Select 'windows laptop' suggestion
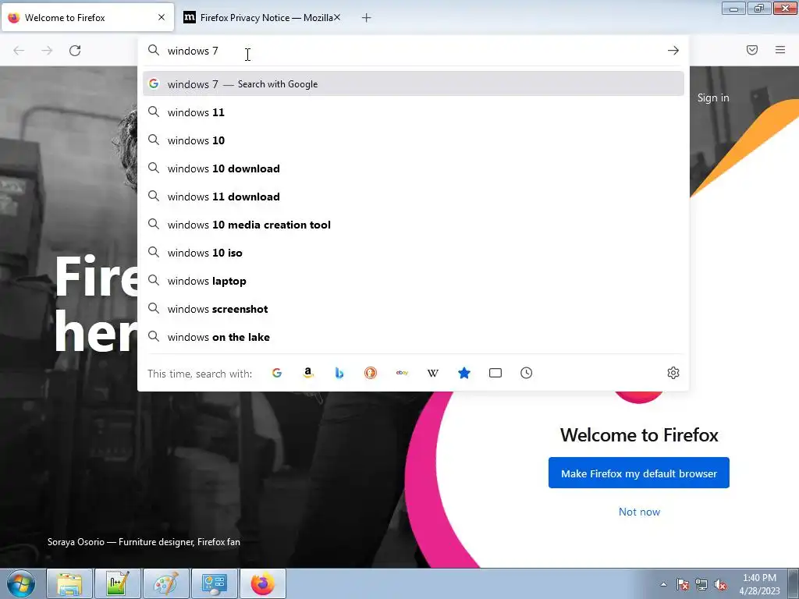The height and width of the screenshot is (599, 799). (x=414, y=281)
